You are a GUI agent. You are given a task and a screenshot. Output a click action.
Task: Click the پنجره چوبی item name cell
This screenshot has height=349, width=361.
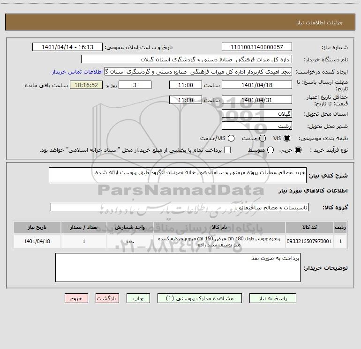(x=219, y=242)
